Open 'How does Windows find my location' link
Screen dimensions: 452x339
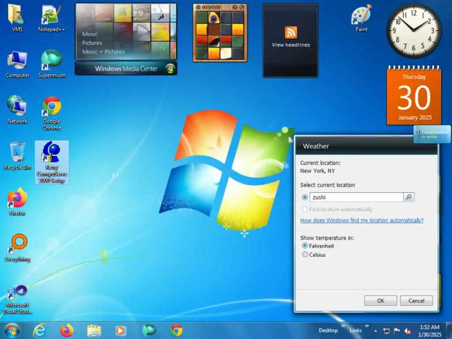(x=362, y=220)
